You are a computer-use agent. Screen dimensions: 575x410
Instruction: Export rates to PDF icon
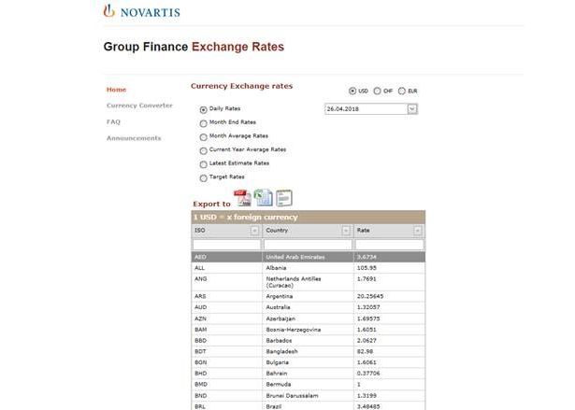click(x=242, y=198)
